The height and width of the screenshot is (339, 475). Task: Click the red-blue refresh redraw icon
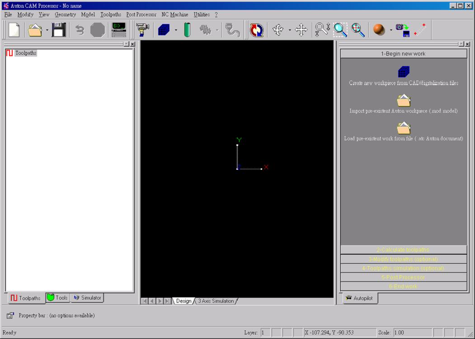[x=257, y=30]
